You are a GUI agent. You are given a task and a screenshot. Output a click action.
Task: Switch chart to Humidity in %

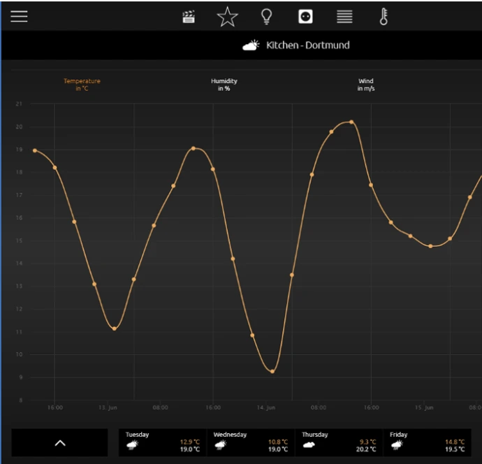point(224,85)
